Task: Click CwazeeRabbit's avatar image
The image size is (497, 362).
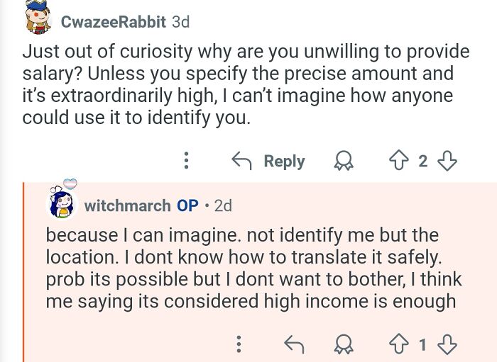Action: (x=38, y=18)
